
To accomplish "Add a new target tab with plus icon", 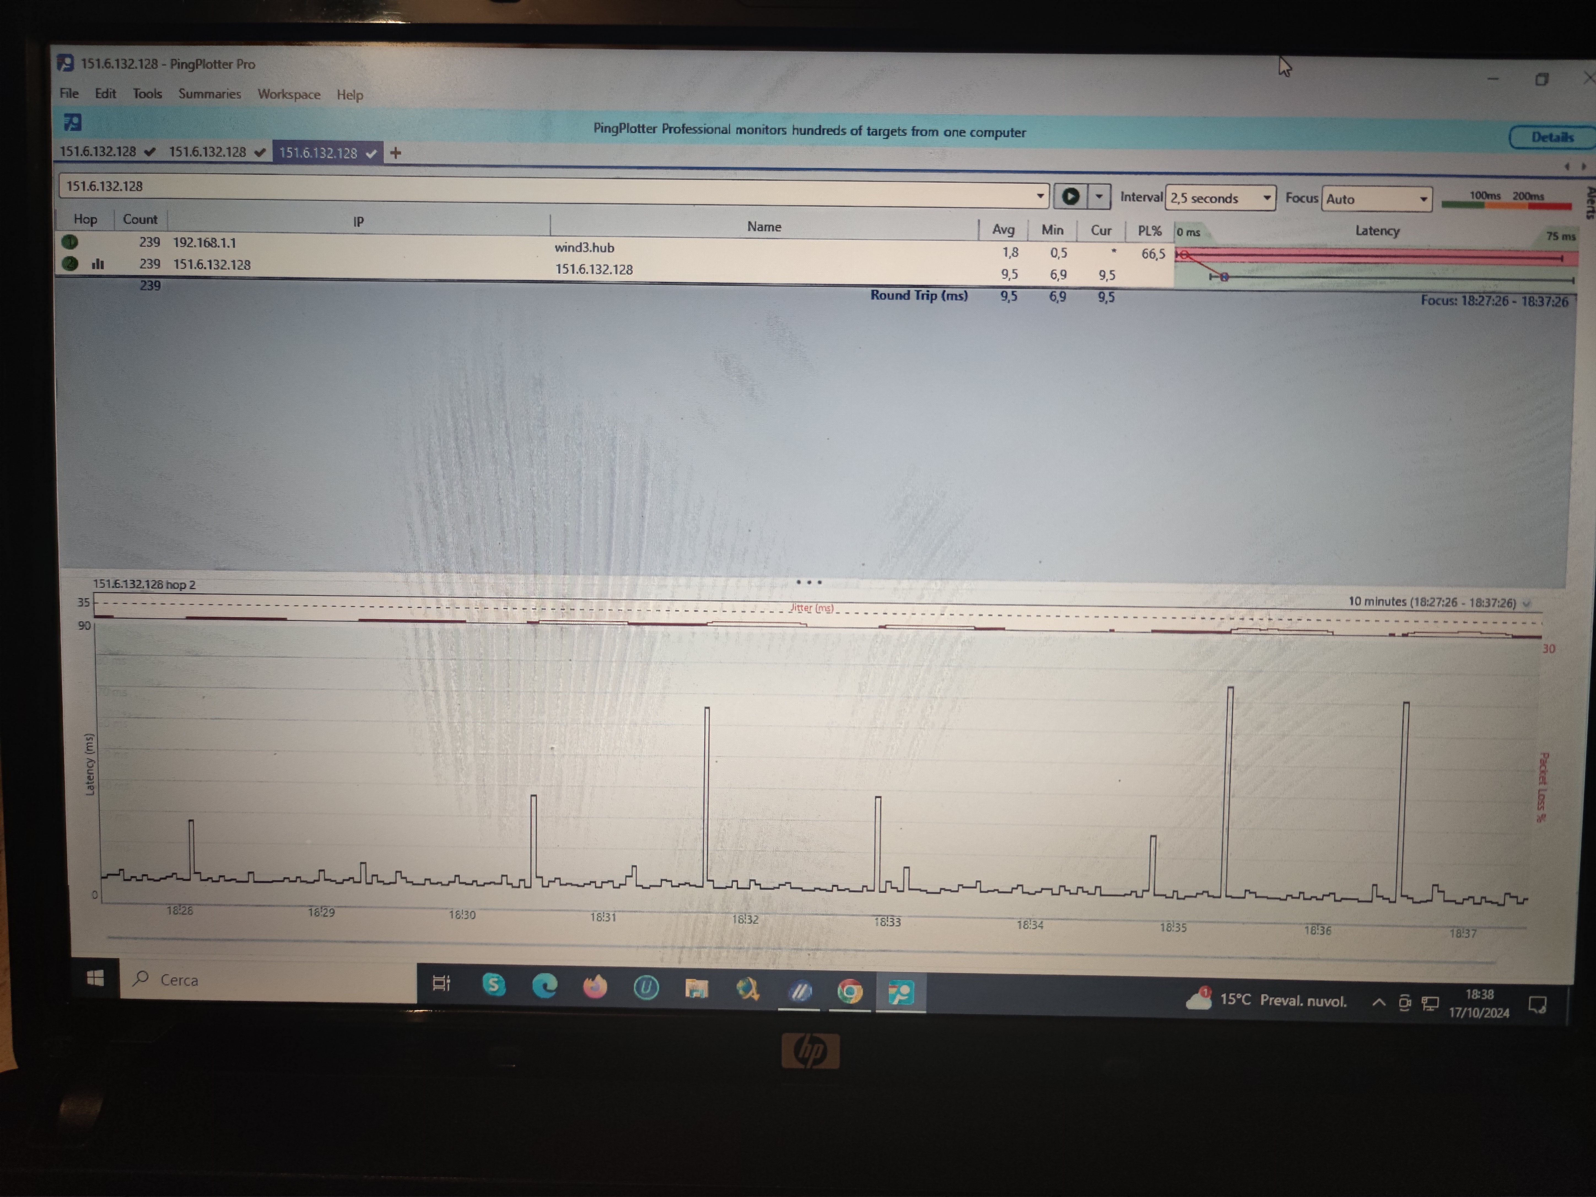I will point(395,153).
